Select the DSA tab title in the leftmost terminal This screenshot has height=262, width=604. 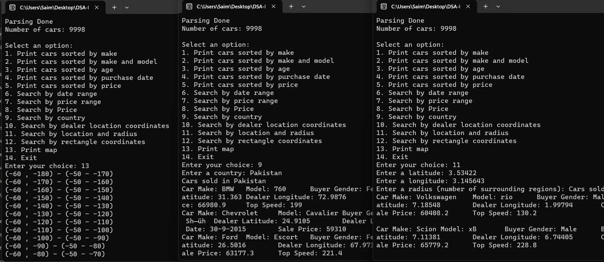(54, 7)
